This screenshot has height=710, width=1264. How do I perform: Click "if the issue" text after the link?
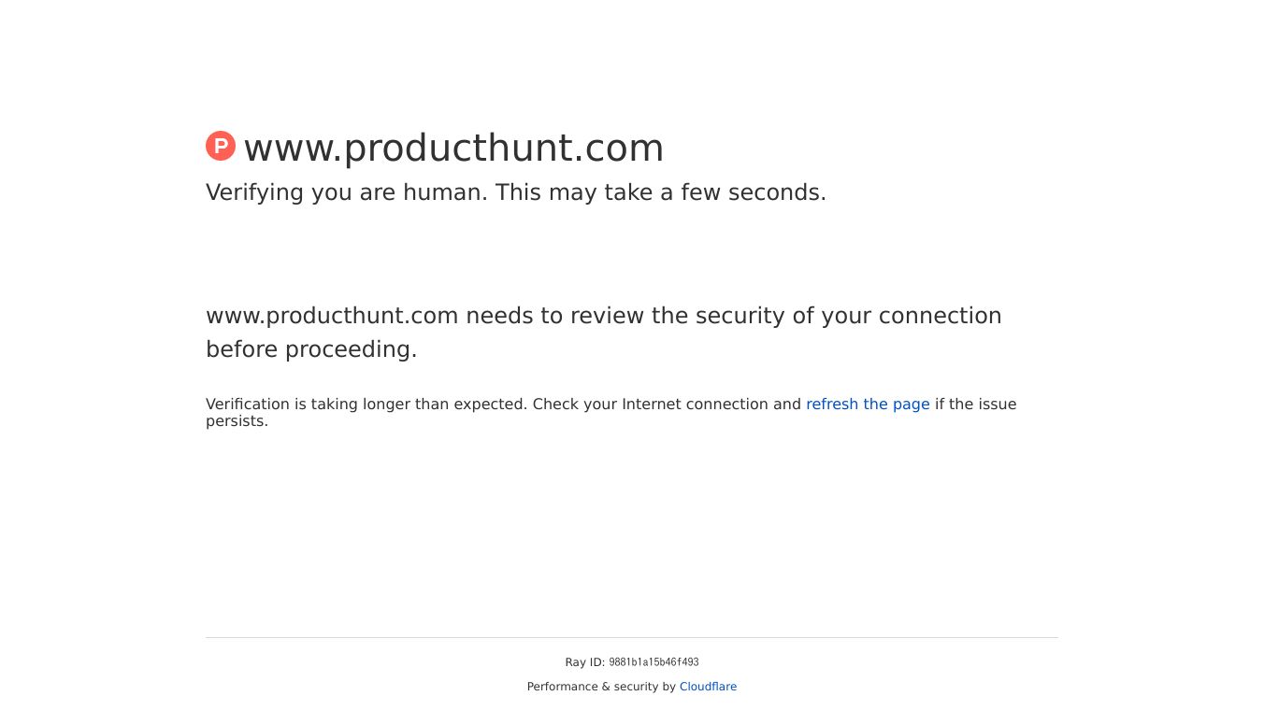(975, 405)
